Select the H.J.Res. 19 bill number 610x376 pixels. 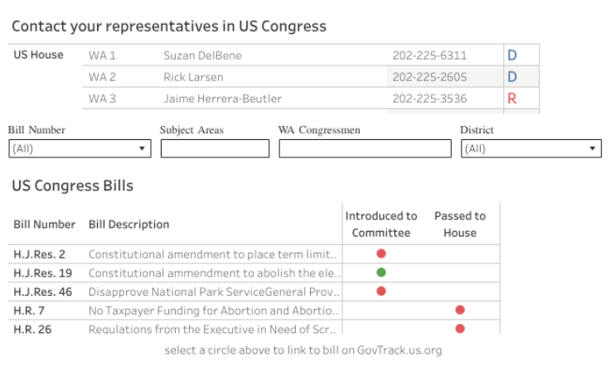point(43,272)
